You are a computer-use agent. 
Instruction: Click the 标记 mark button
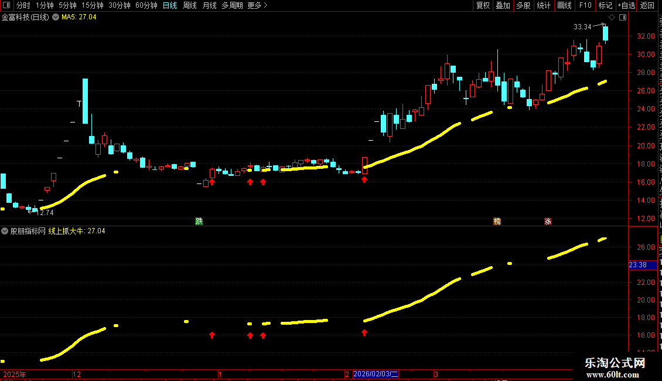coord(605,5)
